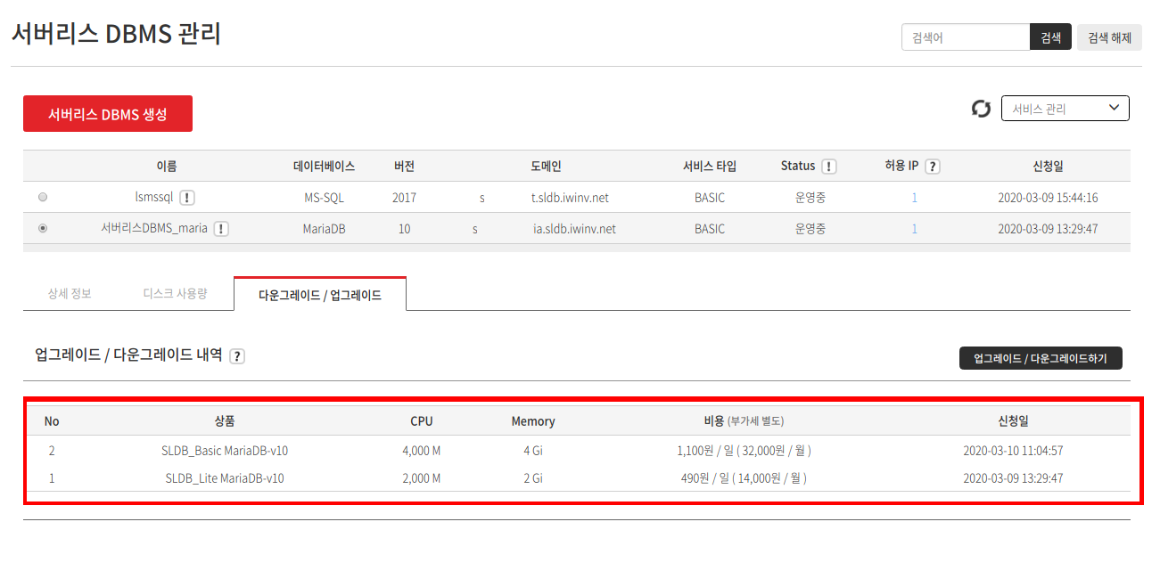Image resolution: width=1160 pixels, height=579 pixels.
Task: Click the 서비스 타입 column header
Action: pyautogui.click(x=710, y=167)
